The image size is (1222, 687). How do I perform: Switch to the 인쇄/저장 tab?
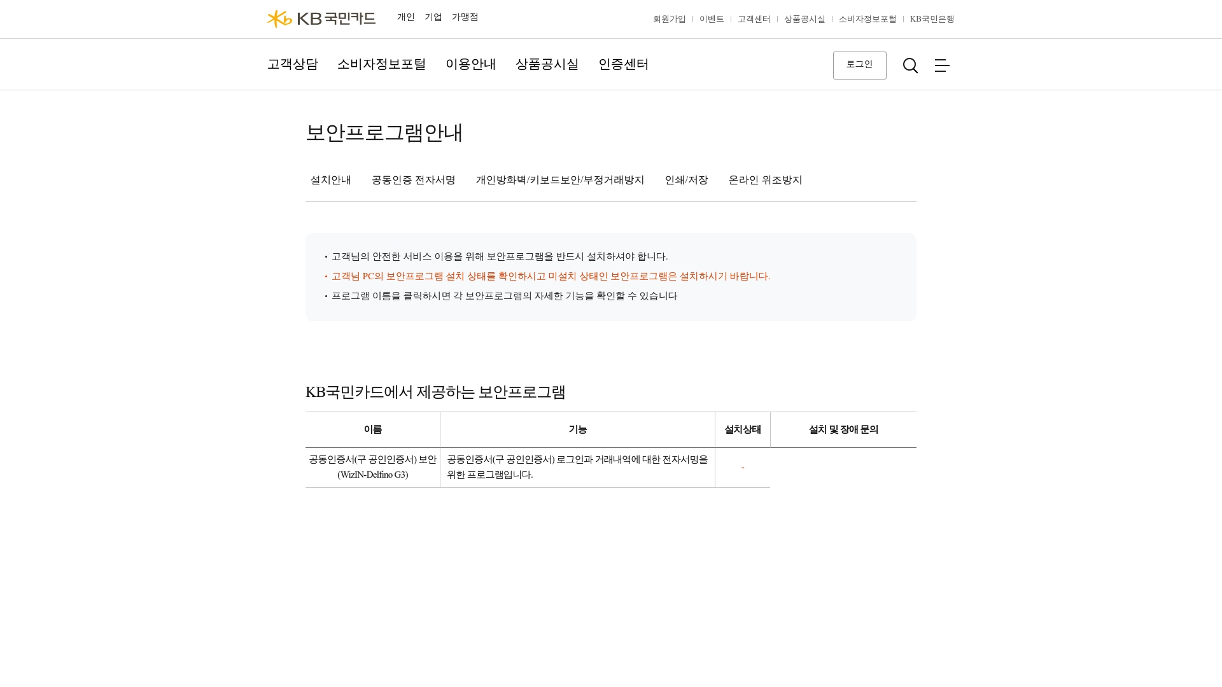(x=686, y=180)
